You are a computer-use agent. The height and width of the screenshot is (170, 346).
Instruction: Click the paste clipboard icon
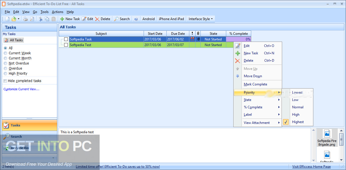click(x=54, y=19)
